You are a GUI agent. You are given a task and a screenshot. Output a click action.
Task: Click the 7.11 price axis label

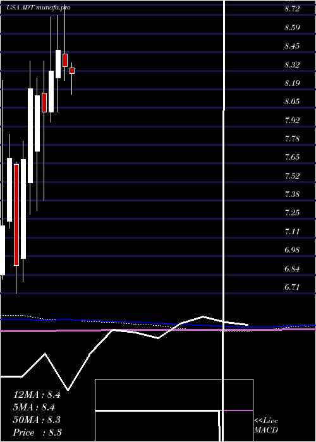[x=292, y=232]
